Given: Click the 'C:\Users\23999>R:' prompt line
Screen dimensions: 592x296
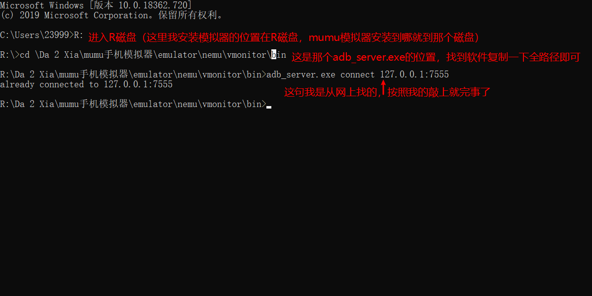Looking at the screenshot, I should tap(42, 35).
